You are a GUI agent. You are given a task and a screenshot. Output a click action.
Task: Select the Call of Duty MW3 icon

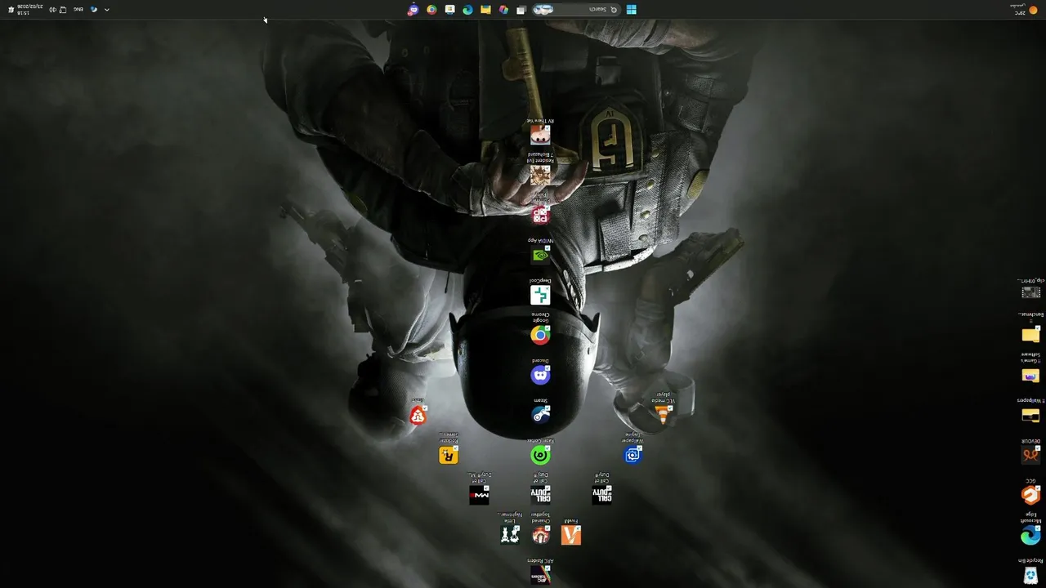point(479,489)
